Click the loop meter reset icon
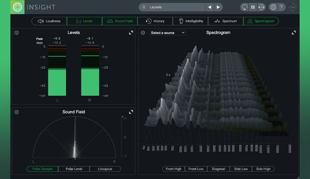310x179 pixels. 261,7
